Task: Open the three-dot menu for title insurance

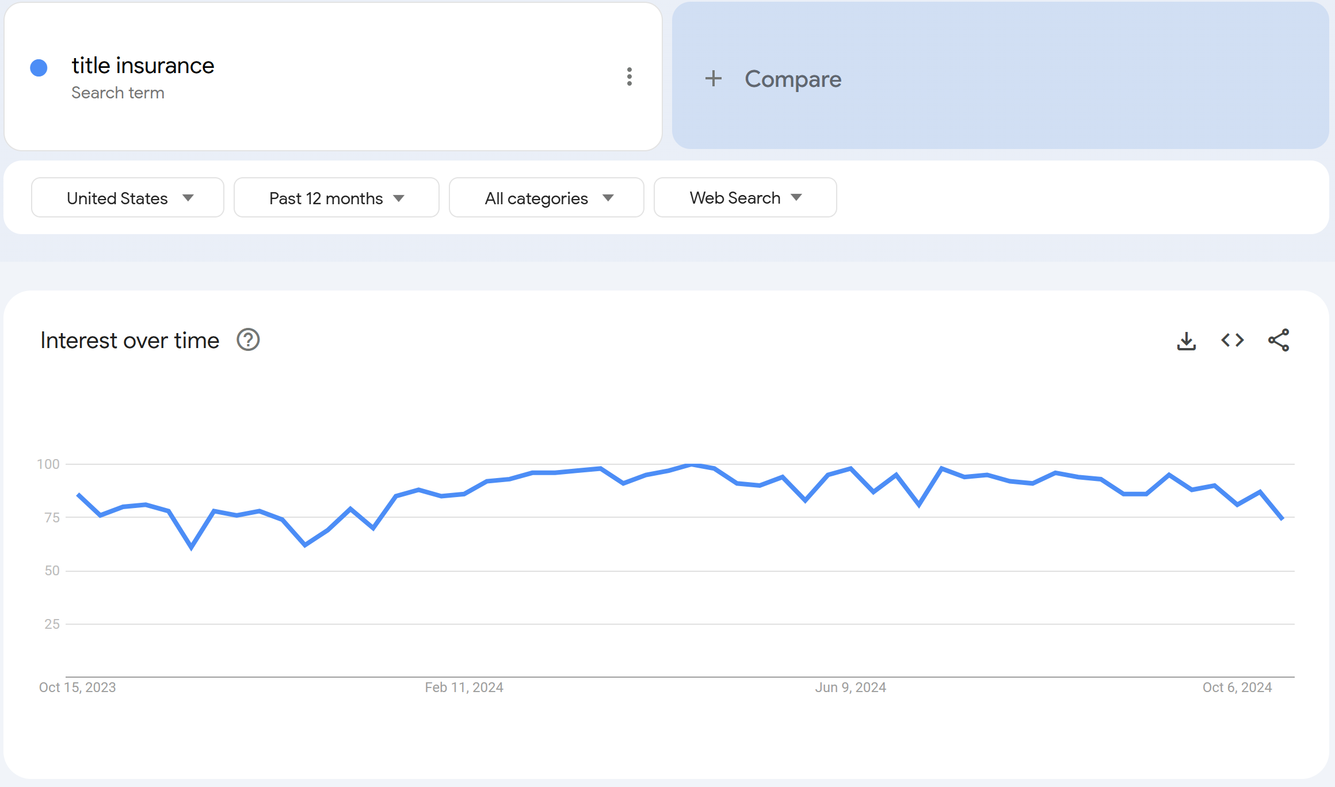Action: coord(629,77)
